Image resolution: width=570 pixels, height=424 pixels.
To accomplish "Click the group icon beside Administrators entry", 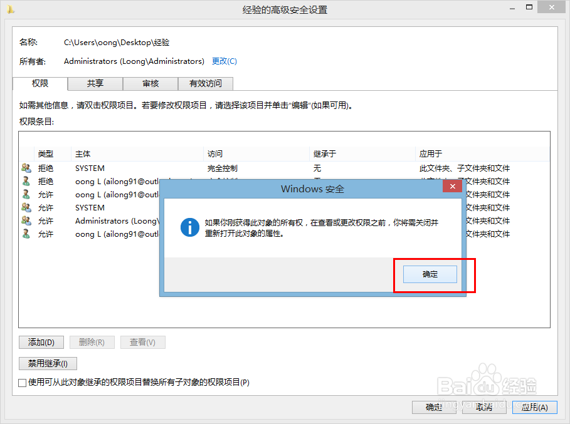I will tap(25, 220).
